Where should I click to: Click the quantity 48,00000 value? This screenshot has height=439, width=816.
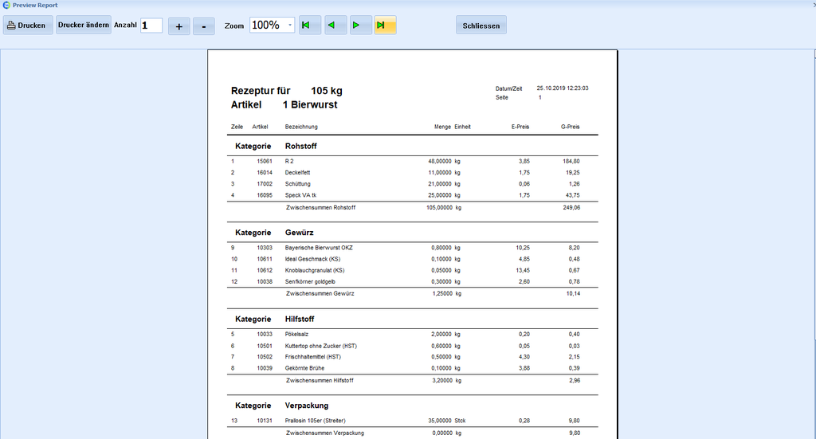tap(440, 161)
